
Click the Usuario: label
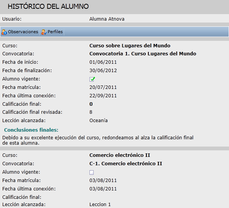point(12,19)
